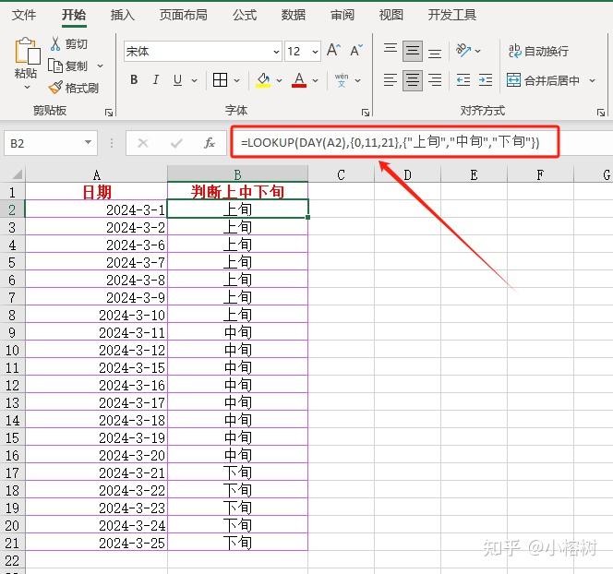Viewport: 613px width, 574px height.
Task: Switch to the 视图 (View) tab
Action: 391,15
